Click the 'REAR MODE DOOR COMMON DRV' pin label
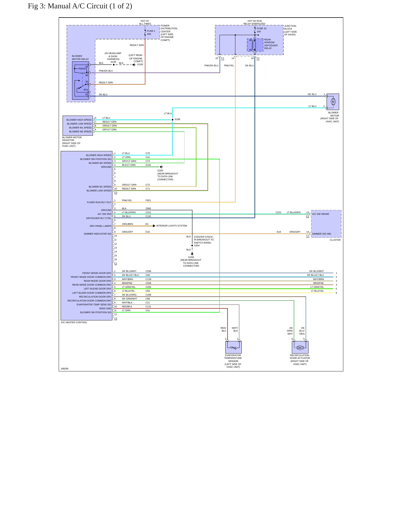Image resolution: width=402 pixels, height=521 pixels. point(92,285)
